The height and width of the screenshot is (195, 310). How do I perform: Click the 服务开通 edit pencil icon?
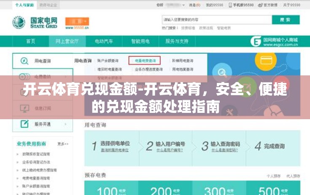[25, 124]
